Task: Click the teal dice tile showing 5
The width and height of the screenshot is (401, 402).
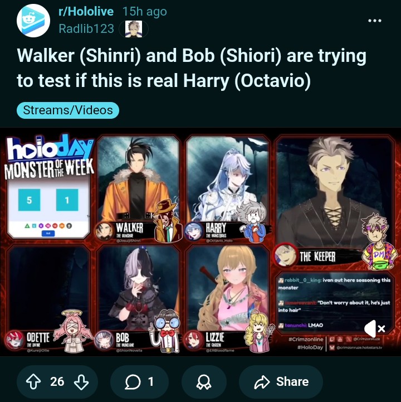Action: pyautogui.click(x=29, y=200)
